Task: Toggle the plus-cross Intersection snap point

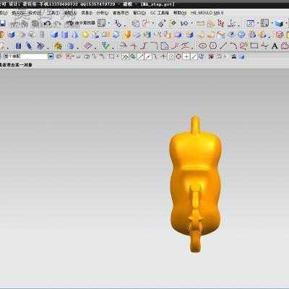Action: (x=163, y=56)
